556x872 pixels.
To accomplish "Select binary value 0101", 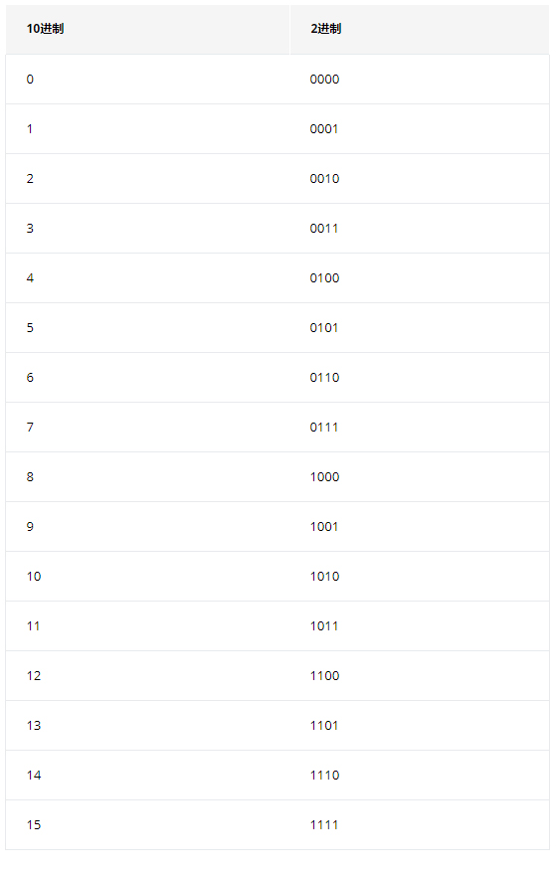I will pyautogui.click(x=324, y=328).
